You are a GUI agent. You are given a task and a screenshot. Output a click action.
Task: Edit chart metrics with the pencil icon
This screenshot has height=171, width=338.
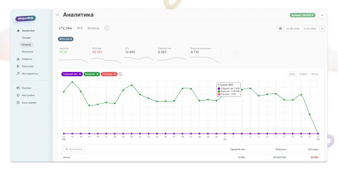point(120,74)
